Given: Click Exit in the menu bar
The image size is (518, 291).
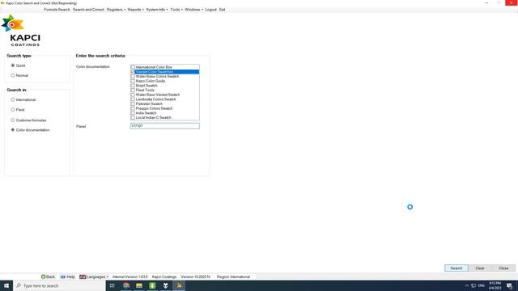Looking at the screenshot, I should [222, 10].
